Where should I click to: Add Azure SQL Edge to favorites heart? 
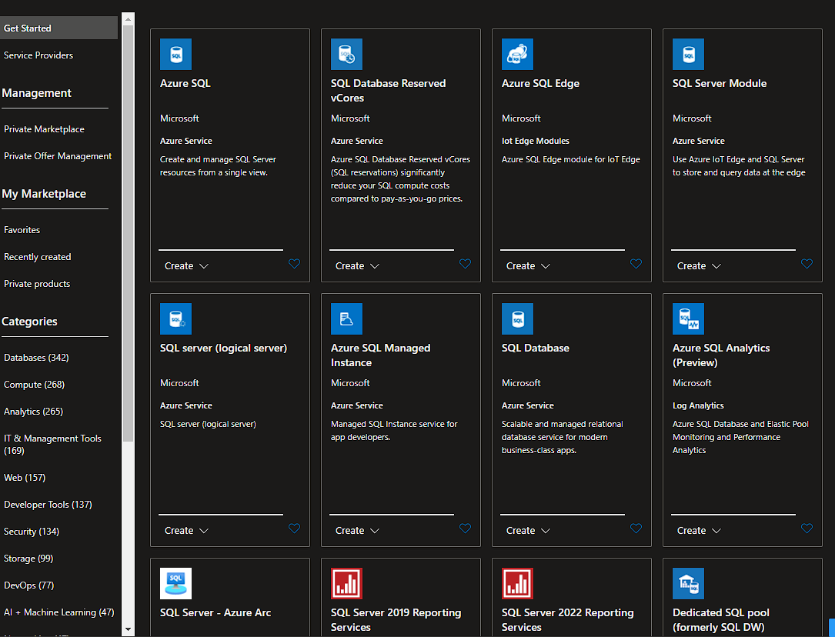coord(636,264)
